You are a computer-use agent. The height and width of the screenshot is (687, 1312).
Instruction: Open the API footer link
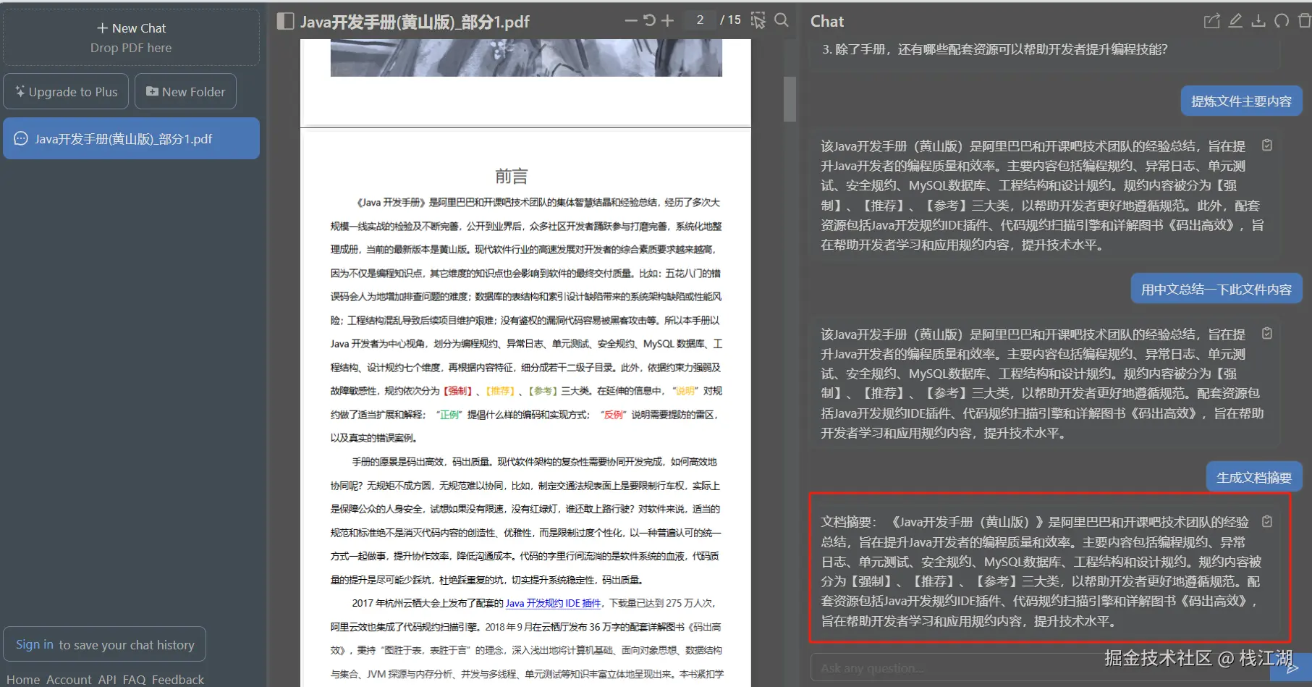pyautogui.click(x=107, y=680)
